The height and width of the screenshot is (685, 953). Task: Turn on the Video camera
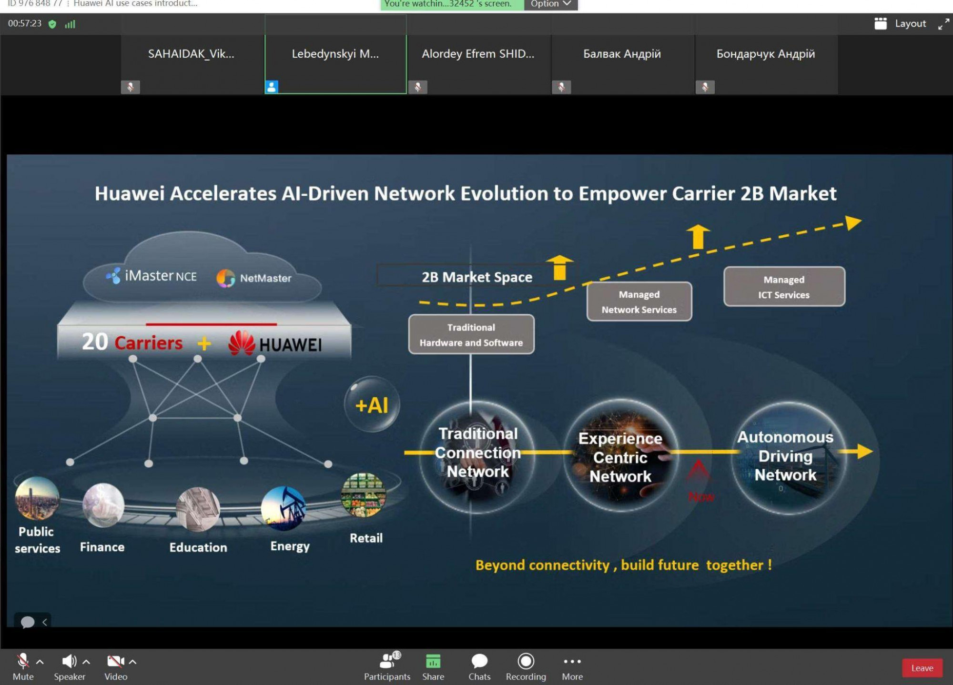116,666
